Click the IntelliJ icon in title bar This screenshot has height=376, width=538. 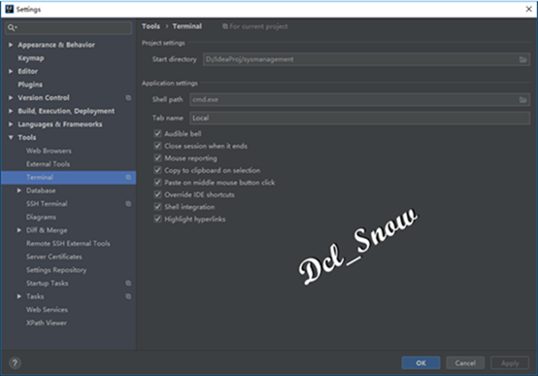click(x=10, y=9)
